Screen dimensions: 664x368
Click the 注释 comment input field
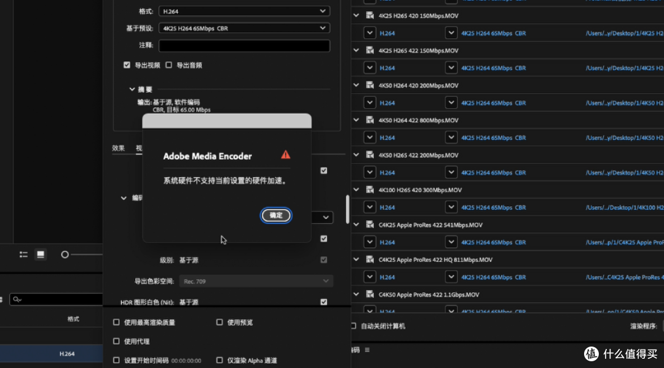click(x=244, y=45)
